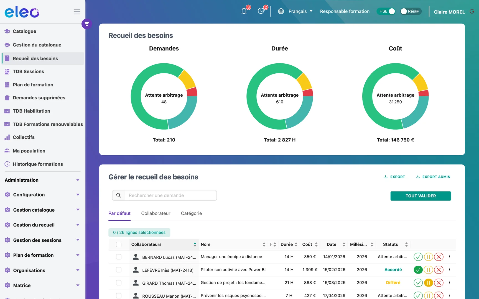Sort table by Coût column arrows

point(316,244)
